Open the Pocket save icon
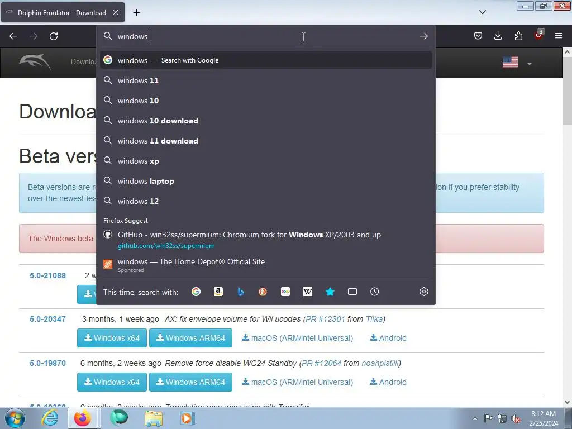Image resolution: width=572 pixels, height=429 pixels. click(x=478, y=36)
